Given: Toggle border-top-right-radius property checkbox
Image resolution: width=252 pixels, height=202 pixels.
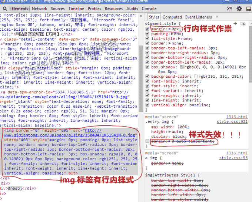Looking at the screenshot, I should click(147, 53).
